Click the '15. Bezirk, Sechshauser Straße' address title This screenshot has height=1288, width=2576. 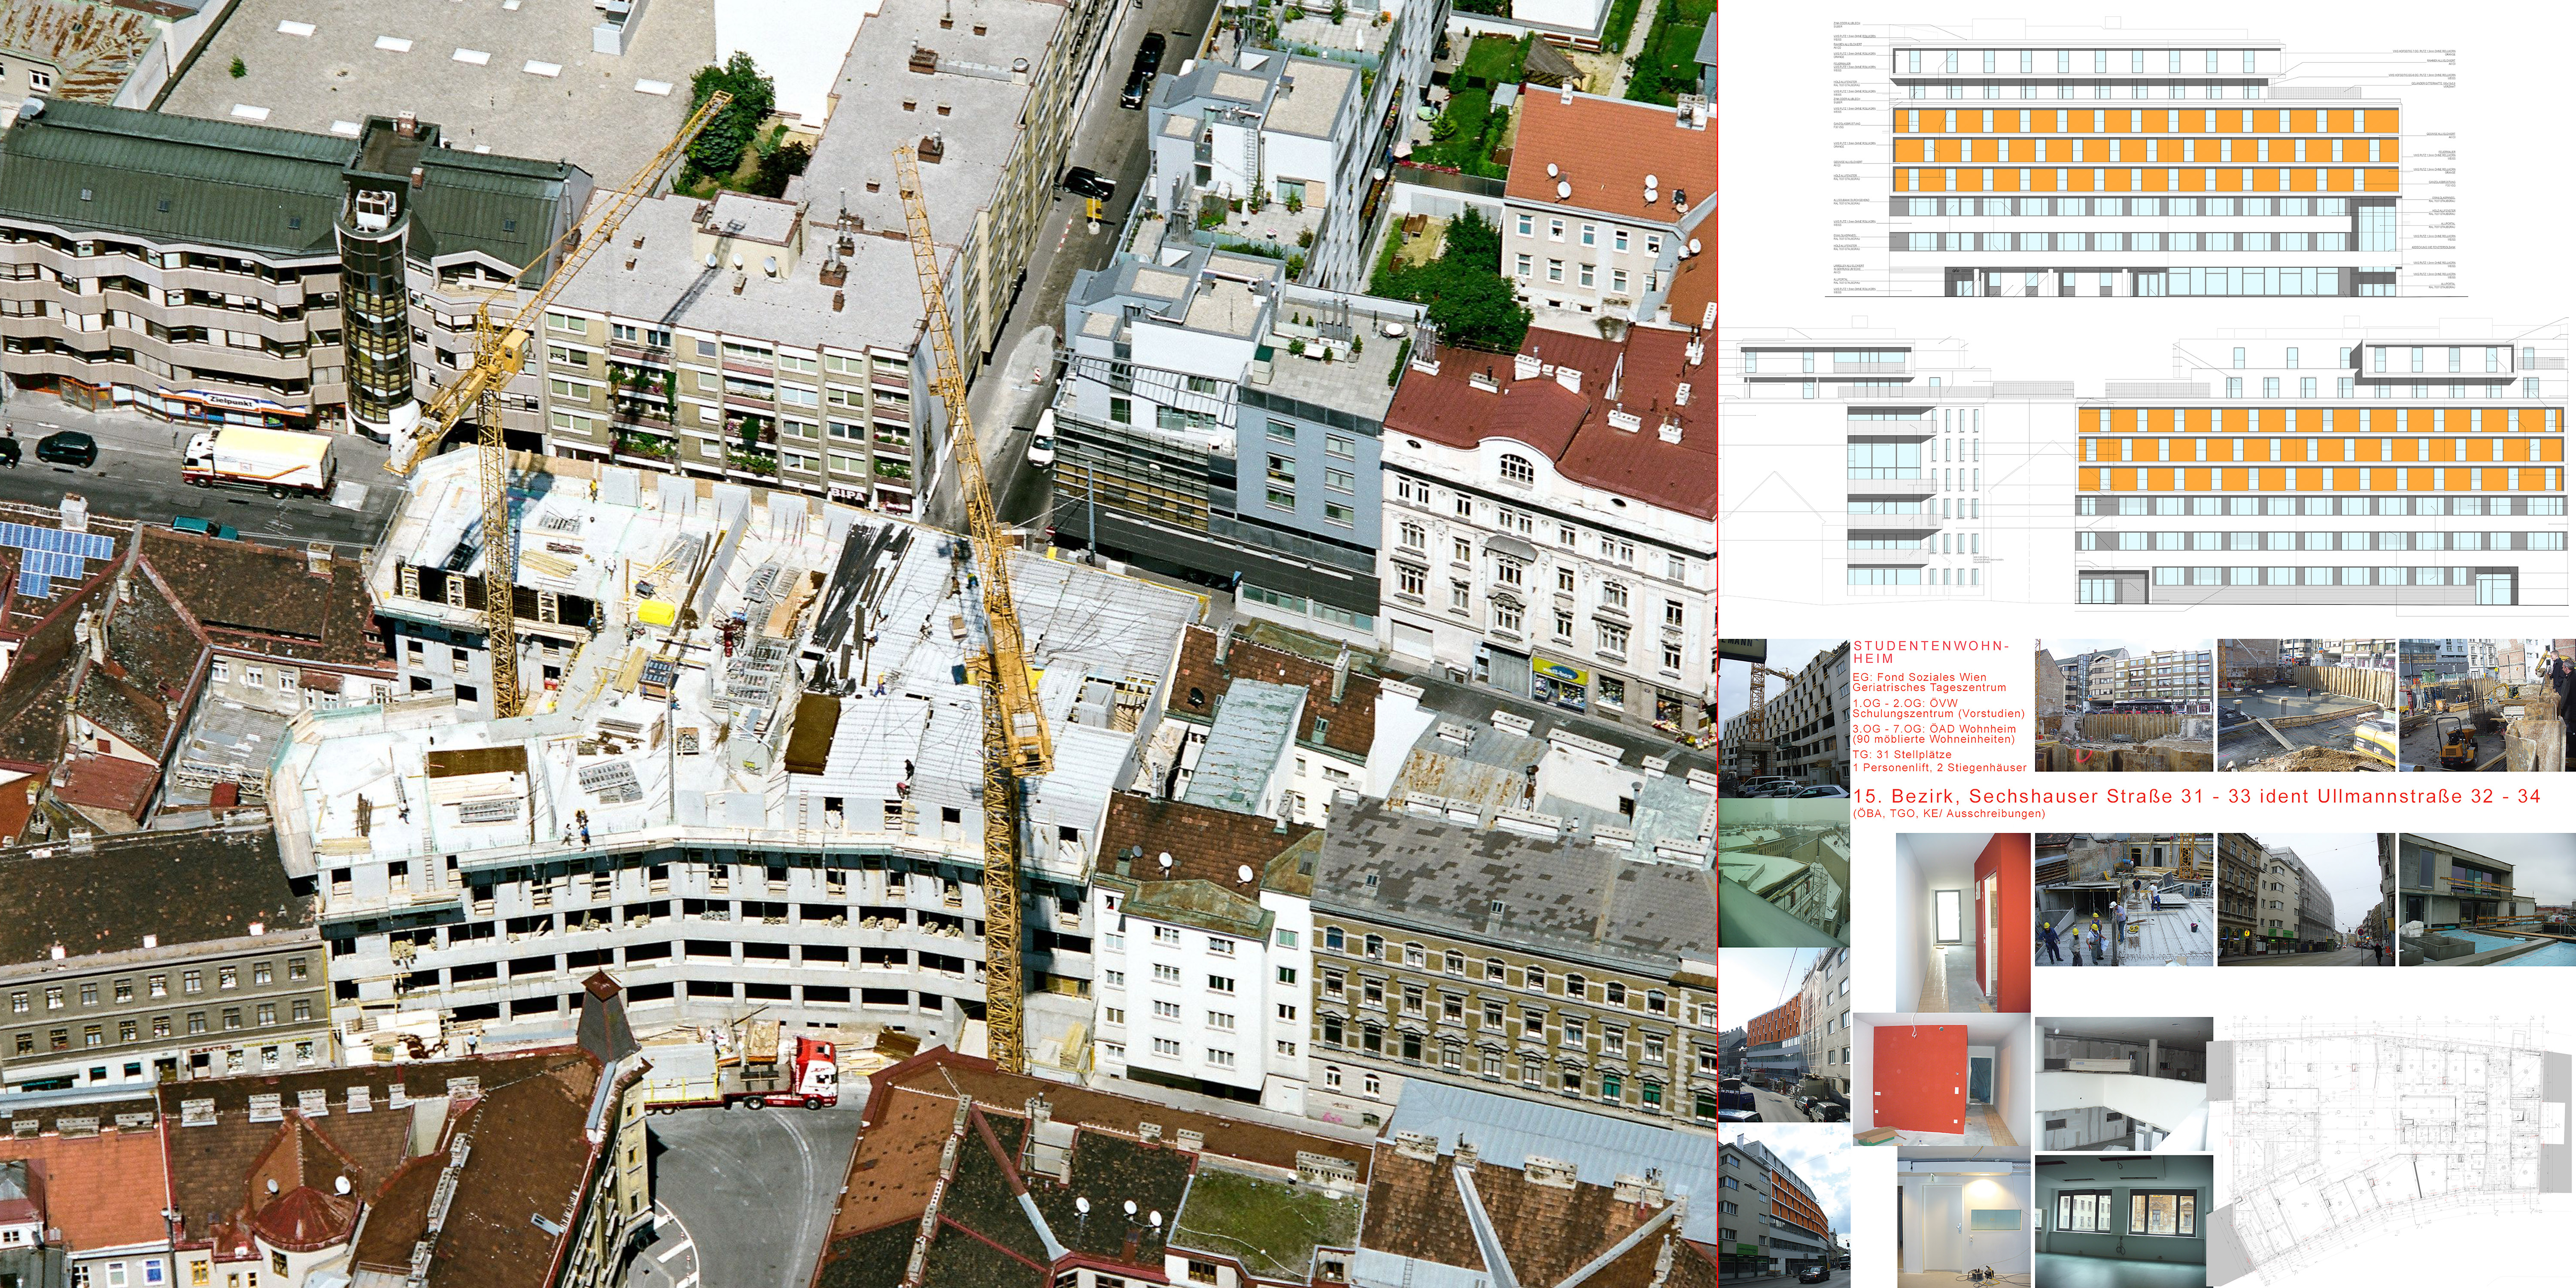2196,797
